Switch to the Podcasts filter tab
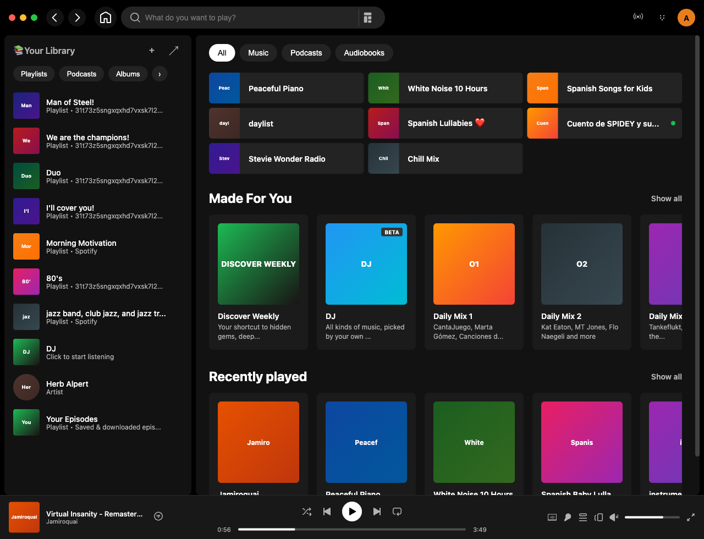This screenshot has height=539, width=704. coord(306,53)
